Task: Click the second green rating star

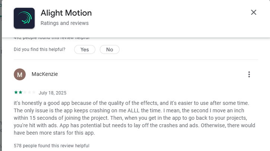Action: coord(20,93)
